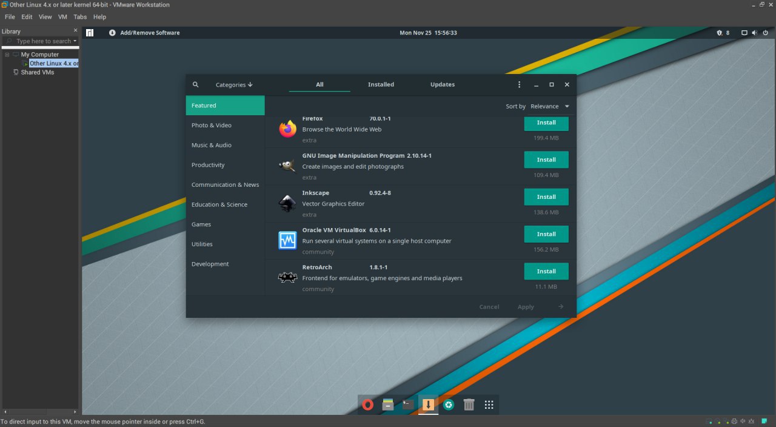Screen dimensions: 776x427
Task: Open the three-dot options menu in software window
Action: [519, 85]
